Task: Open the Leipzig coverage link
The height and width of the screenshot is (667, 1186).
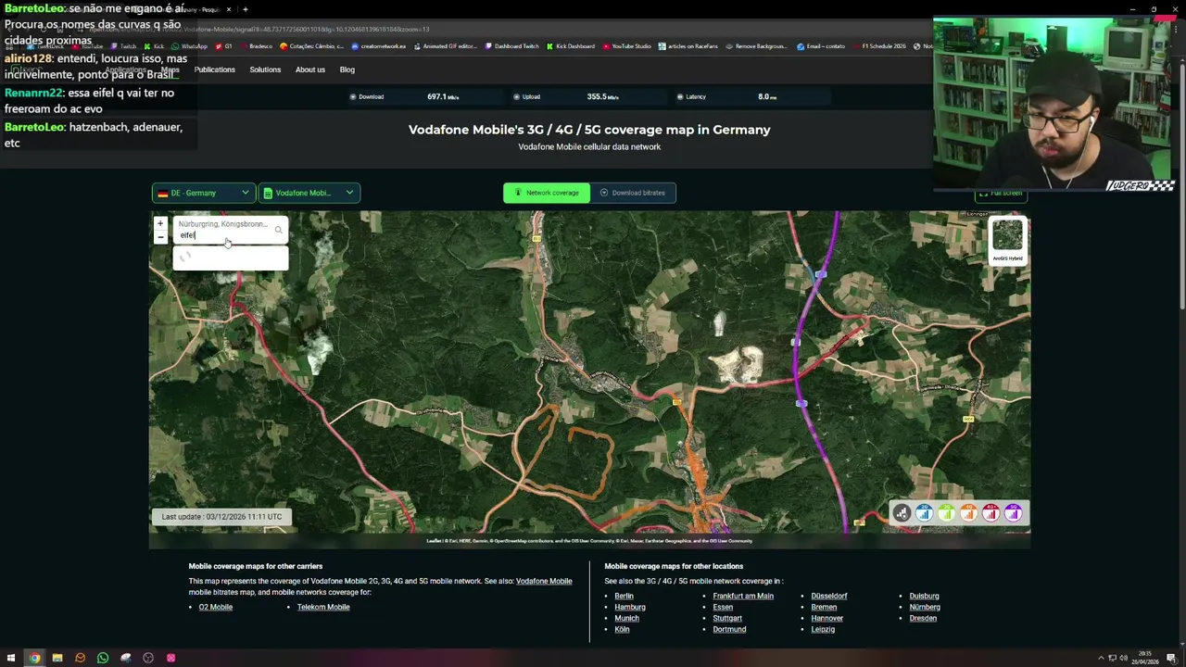Action: (x=823, y=629)
